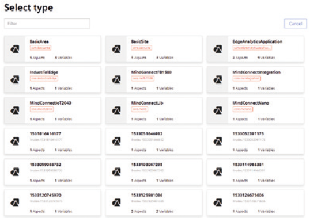The width and height of the screenshot is (310, 218).
Task: Click the MindConnectLib type icon
Action: [116, 110]
